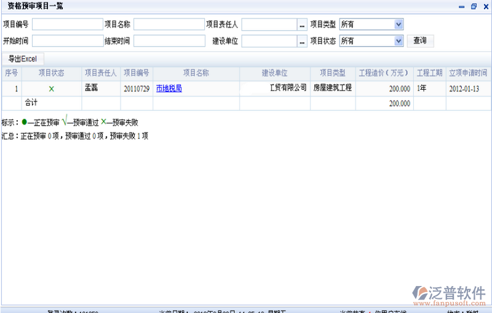
Task: Select the 20110729 project number cell
Action: [x=137, y=89]
